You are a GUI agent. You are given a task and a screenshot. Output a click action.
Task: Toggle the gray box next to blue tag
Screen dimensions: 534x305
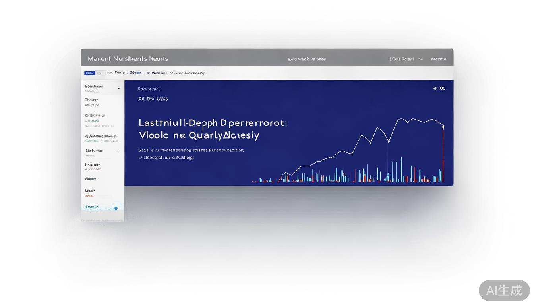click(x=101, y=73)
